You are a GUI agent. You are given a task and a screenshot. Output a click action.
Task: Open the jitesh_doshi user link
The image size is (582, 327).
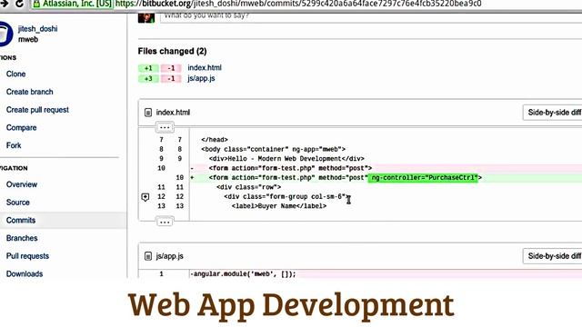(38, 29)
